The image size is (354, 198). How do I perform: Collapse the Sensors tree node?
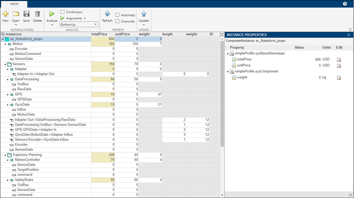coord(5,64)
